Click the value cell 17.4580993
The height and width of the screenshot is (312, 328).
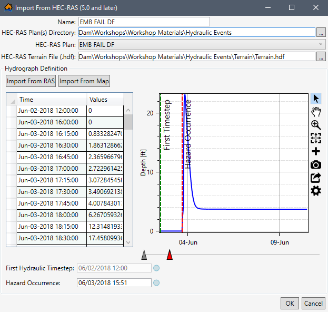coord(105,238)
